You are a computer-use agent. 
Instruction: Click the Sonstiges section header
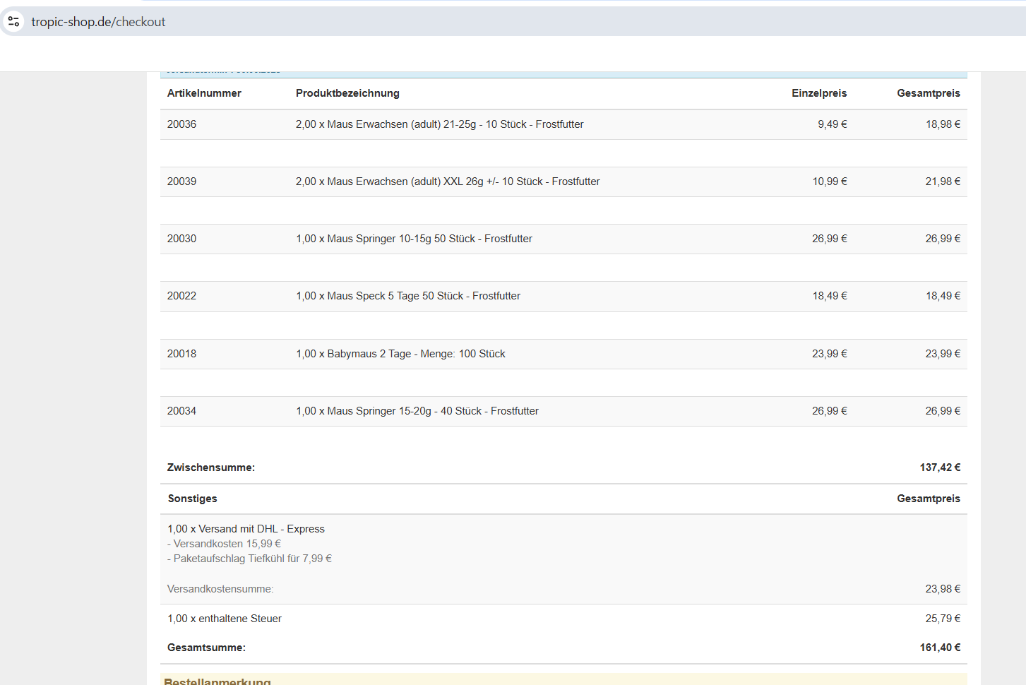click(x=192, y=499)
